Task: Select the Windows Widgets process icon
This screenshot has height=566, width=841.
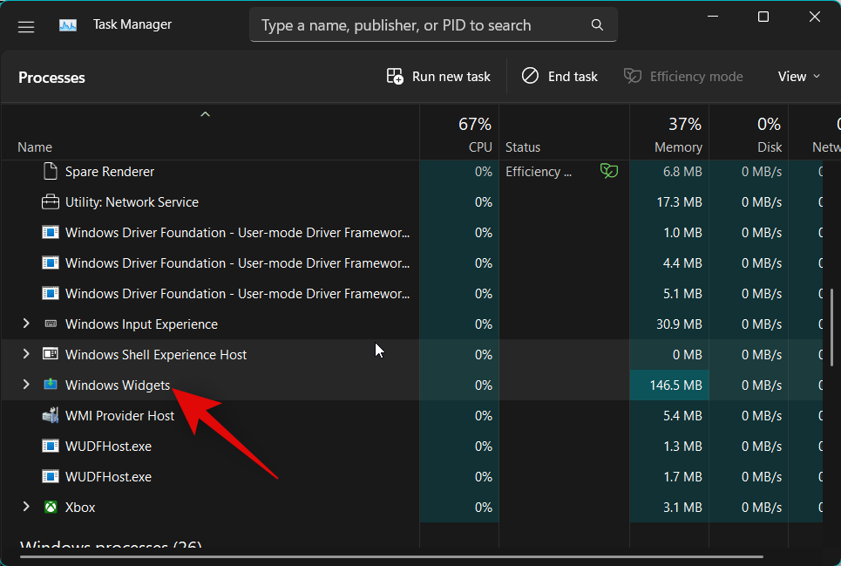Action: coord(50,385)
